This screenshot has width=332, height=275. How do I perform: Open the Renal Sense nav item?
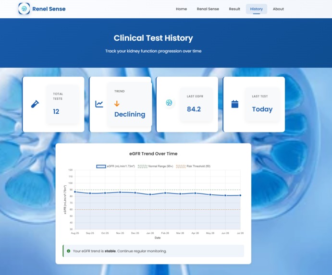coord(208,9)
